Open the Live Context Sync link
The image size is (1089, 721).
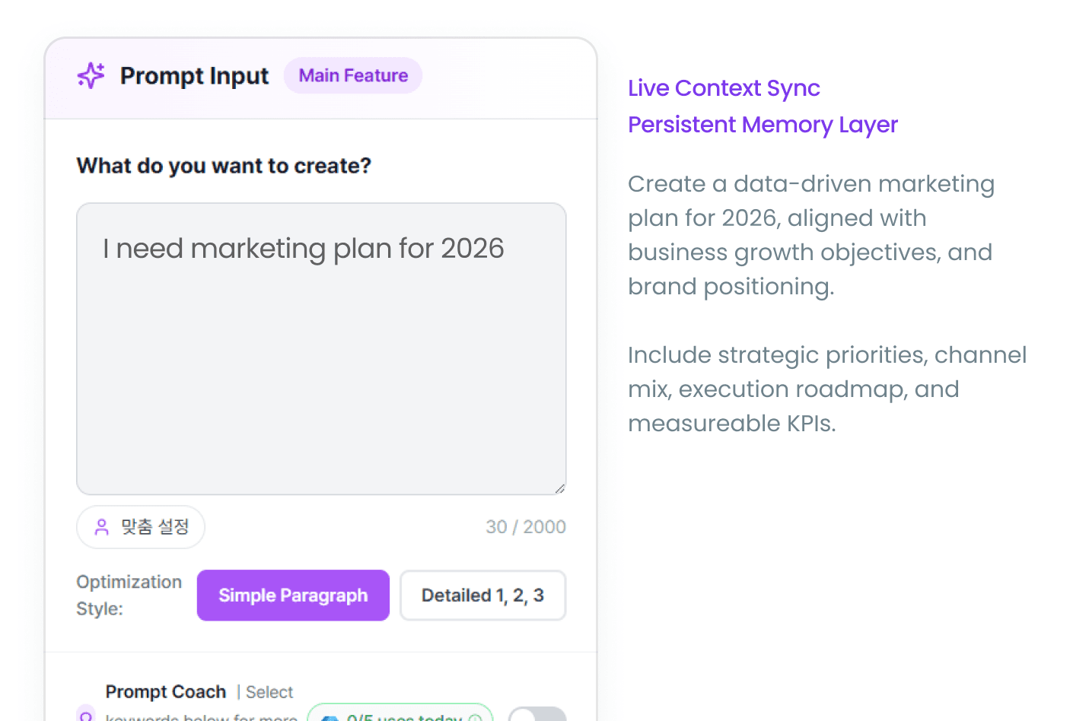click(724, 88)
